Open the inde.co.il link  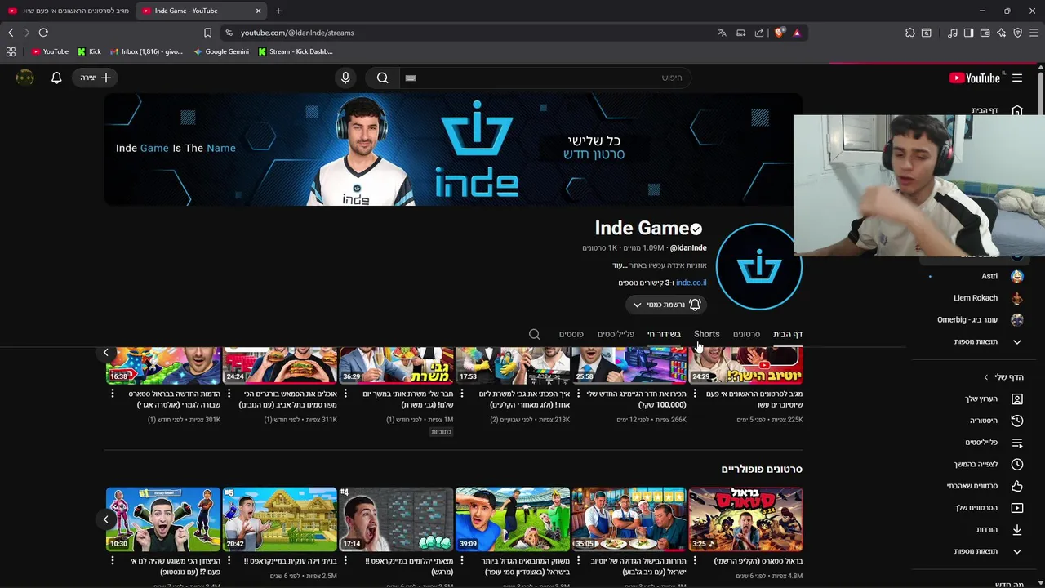tap(691, 283)
